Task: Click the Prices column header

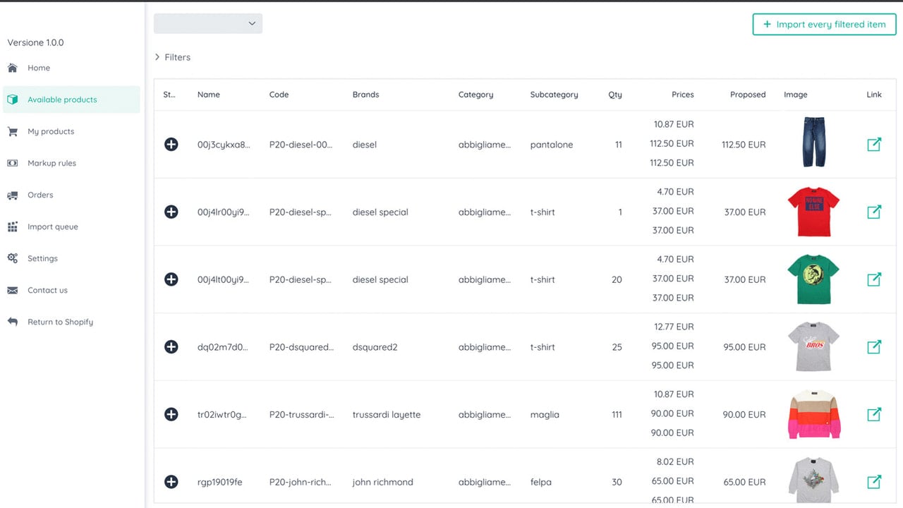Action: click(x=682, y=95)
